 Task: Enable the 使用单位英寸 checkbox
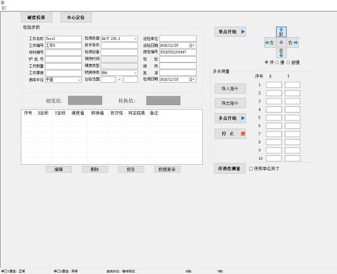tap(251, 168)
